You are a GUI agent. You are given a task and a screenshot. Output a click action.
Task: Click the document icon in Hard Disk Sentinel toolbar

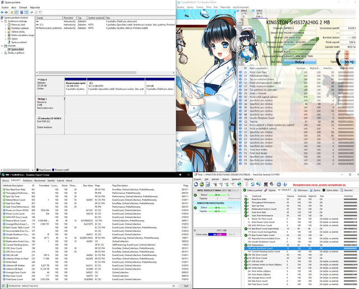[x=247, y=184]
